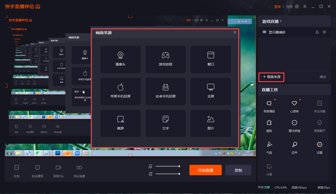Start streaming with 开始直播 button
This screenshot has width=336, height=194.
(206, 170)
